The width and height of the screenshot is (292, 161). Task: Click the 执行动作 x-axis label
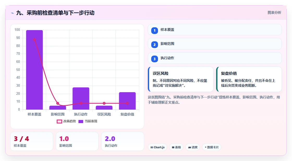coord(81,115)
